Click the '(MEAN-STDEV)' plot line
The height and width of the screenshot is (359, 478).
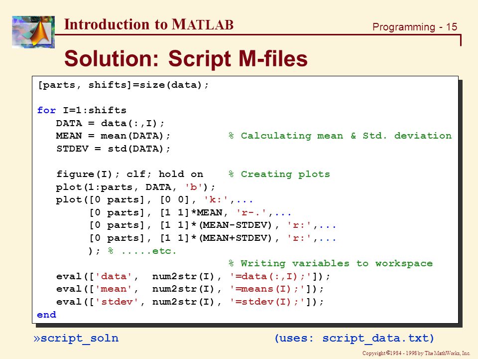(213, 225)
